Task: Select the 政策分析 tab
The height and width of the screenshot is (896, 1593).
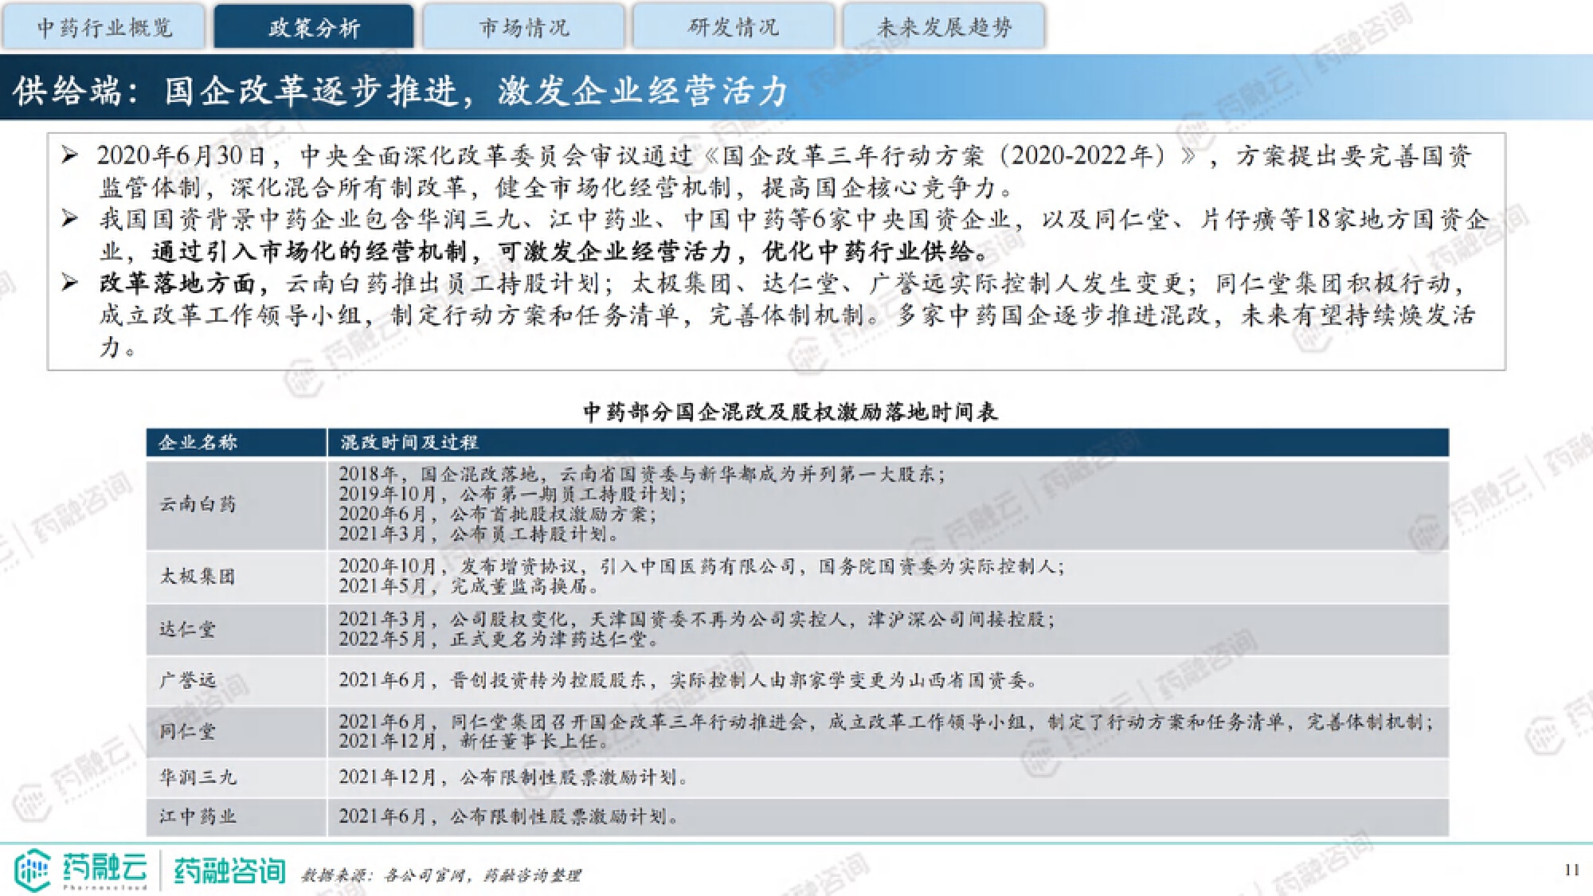Action: point(314,28)
